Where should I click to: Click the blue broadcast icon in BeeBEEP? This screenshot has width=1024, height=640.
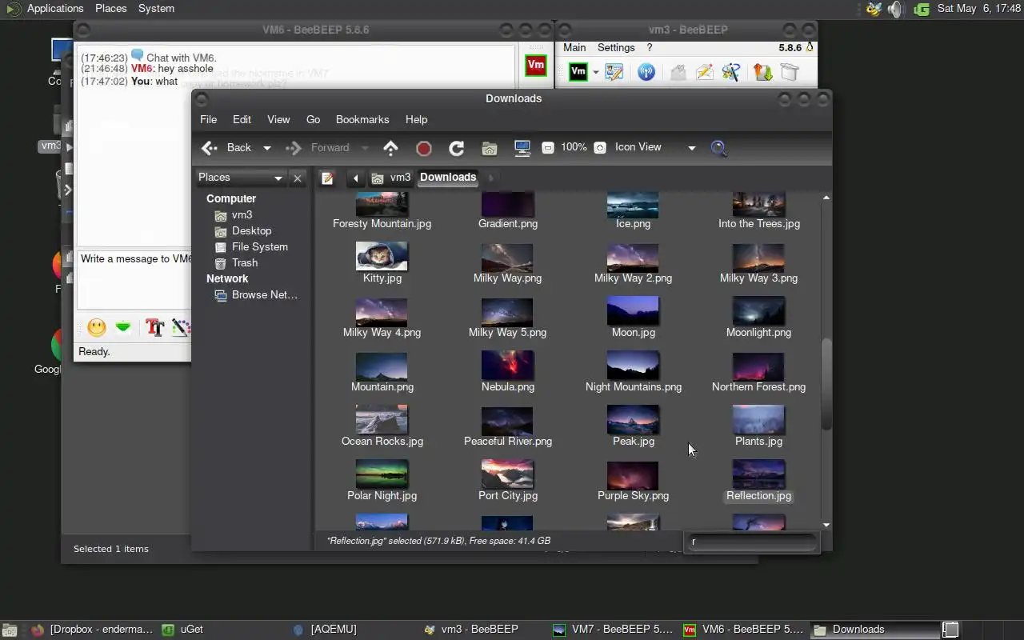[x=646, y=72]
